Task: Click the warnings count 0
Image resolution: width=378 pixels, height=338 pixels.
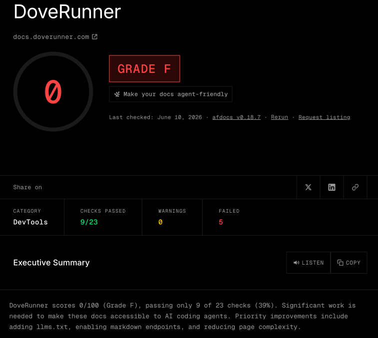Action: click(x=160, y=222)
